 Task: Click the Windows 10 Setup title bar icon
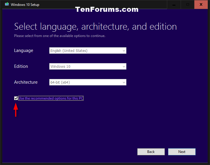click(7, 4)
